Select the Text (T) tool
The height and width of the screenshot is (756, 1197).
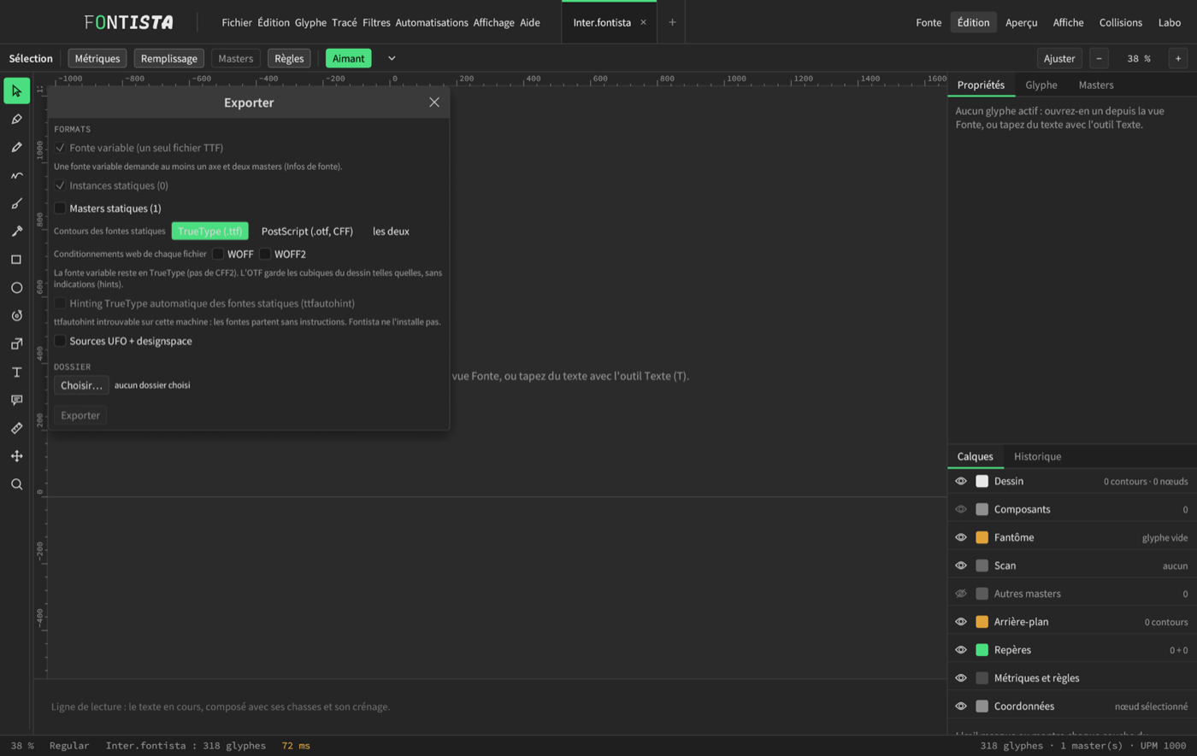pos(16,372)
